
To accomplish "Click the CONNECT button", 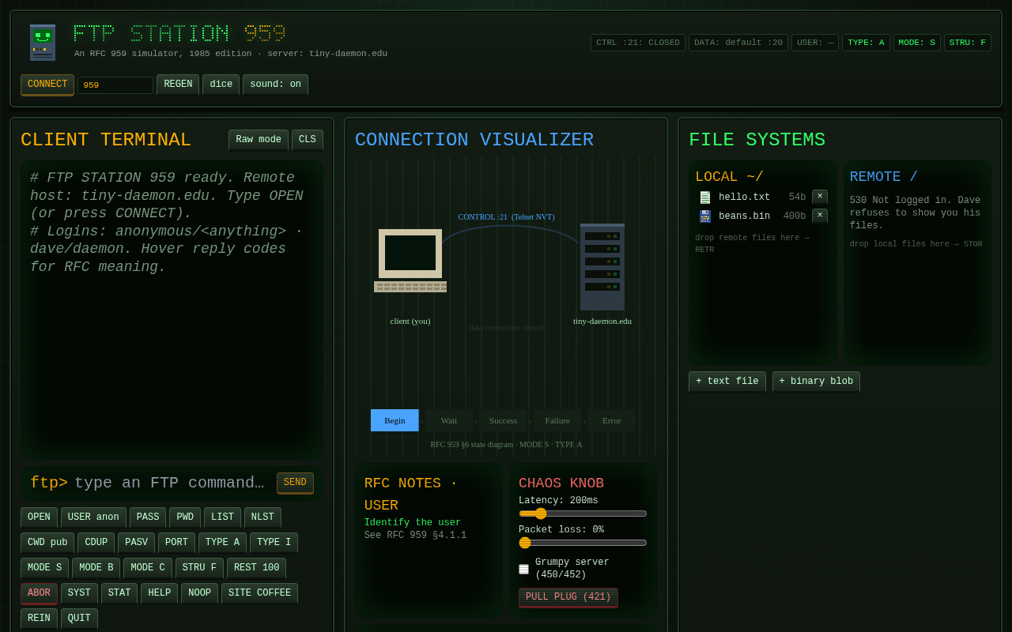I will click(47, 85).
